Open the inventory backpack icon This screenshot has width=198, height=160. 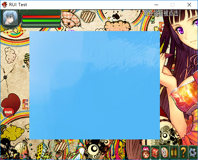tap(155, 152)
